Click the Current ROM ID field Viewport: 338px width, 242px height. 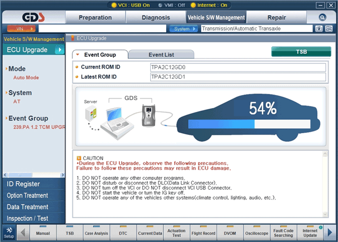coord(238,67)
